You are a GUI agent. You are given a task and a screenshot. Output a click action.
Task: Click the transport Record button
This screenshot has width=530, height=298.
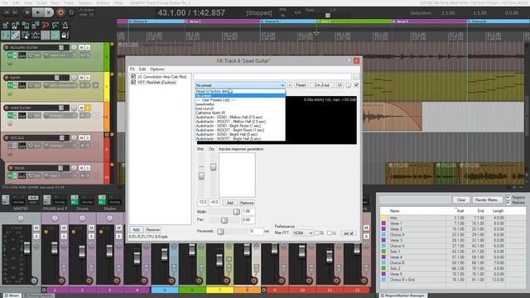pyautogui.click(x=60, y=13)
